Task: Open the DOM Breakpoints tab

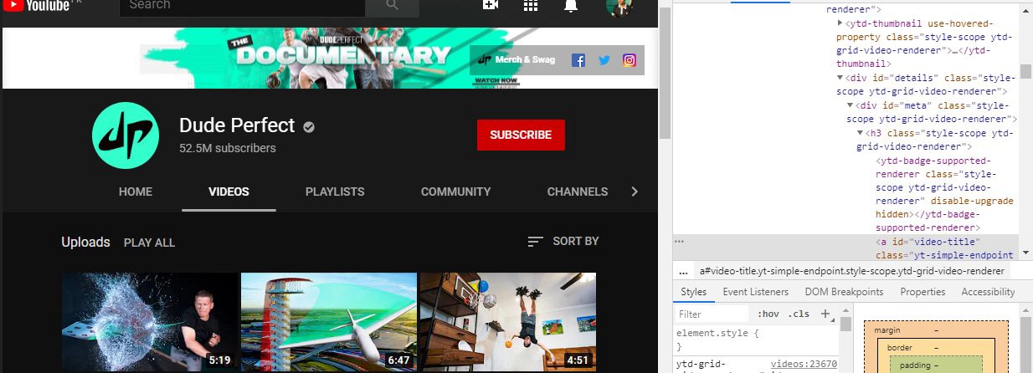Action: tap(844, 292)
